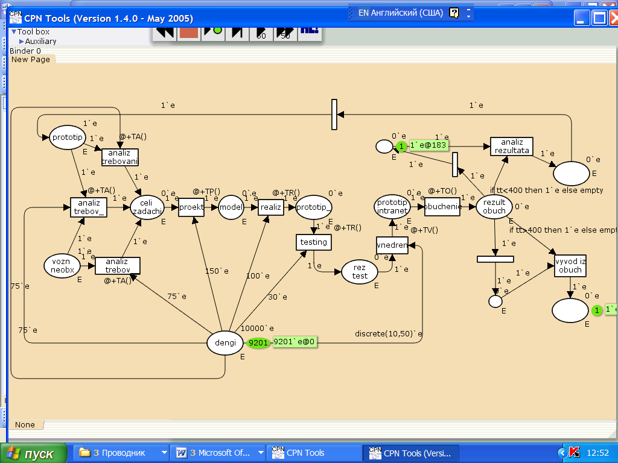Open the Microsoft Office taskbar group dropdown

[261, 453]
